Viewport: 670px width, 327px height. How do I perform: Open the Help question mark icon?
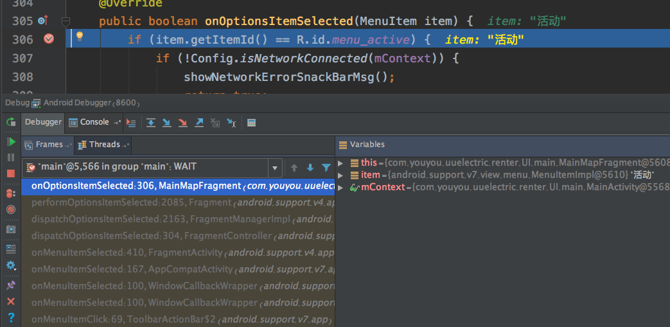[11, 317]
